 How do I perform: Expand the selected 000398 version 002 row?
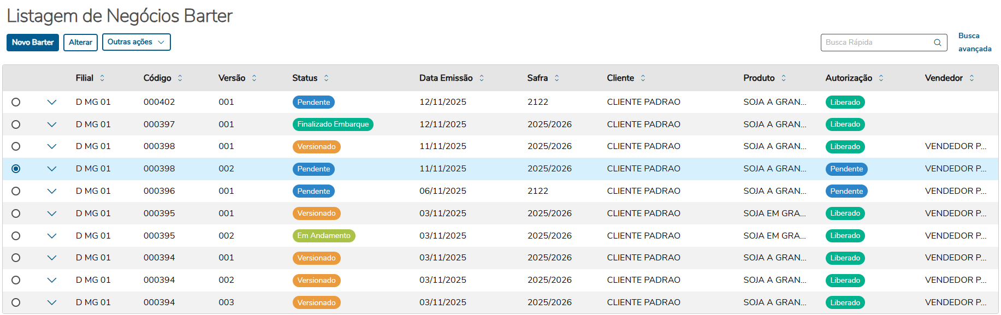52,169
